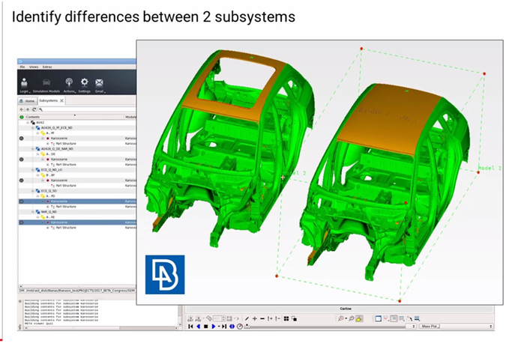Click the animation timeline slider
The height and width of the screenshot is (343, 518).
coord(327,327)
